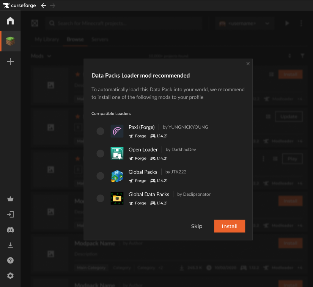Click the Open Loader mod name
313x287 pixels.
pos(143,150)
